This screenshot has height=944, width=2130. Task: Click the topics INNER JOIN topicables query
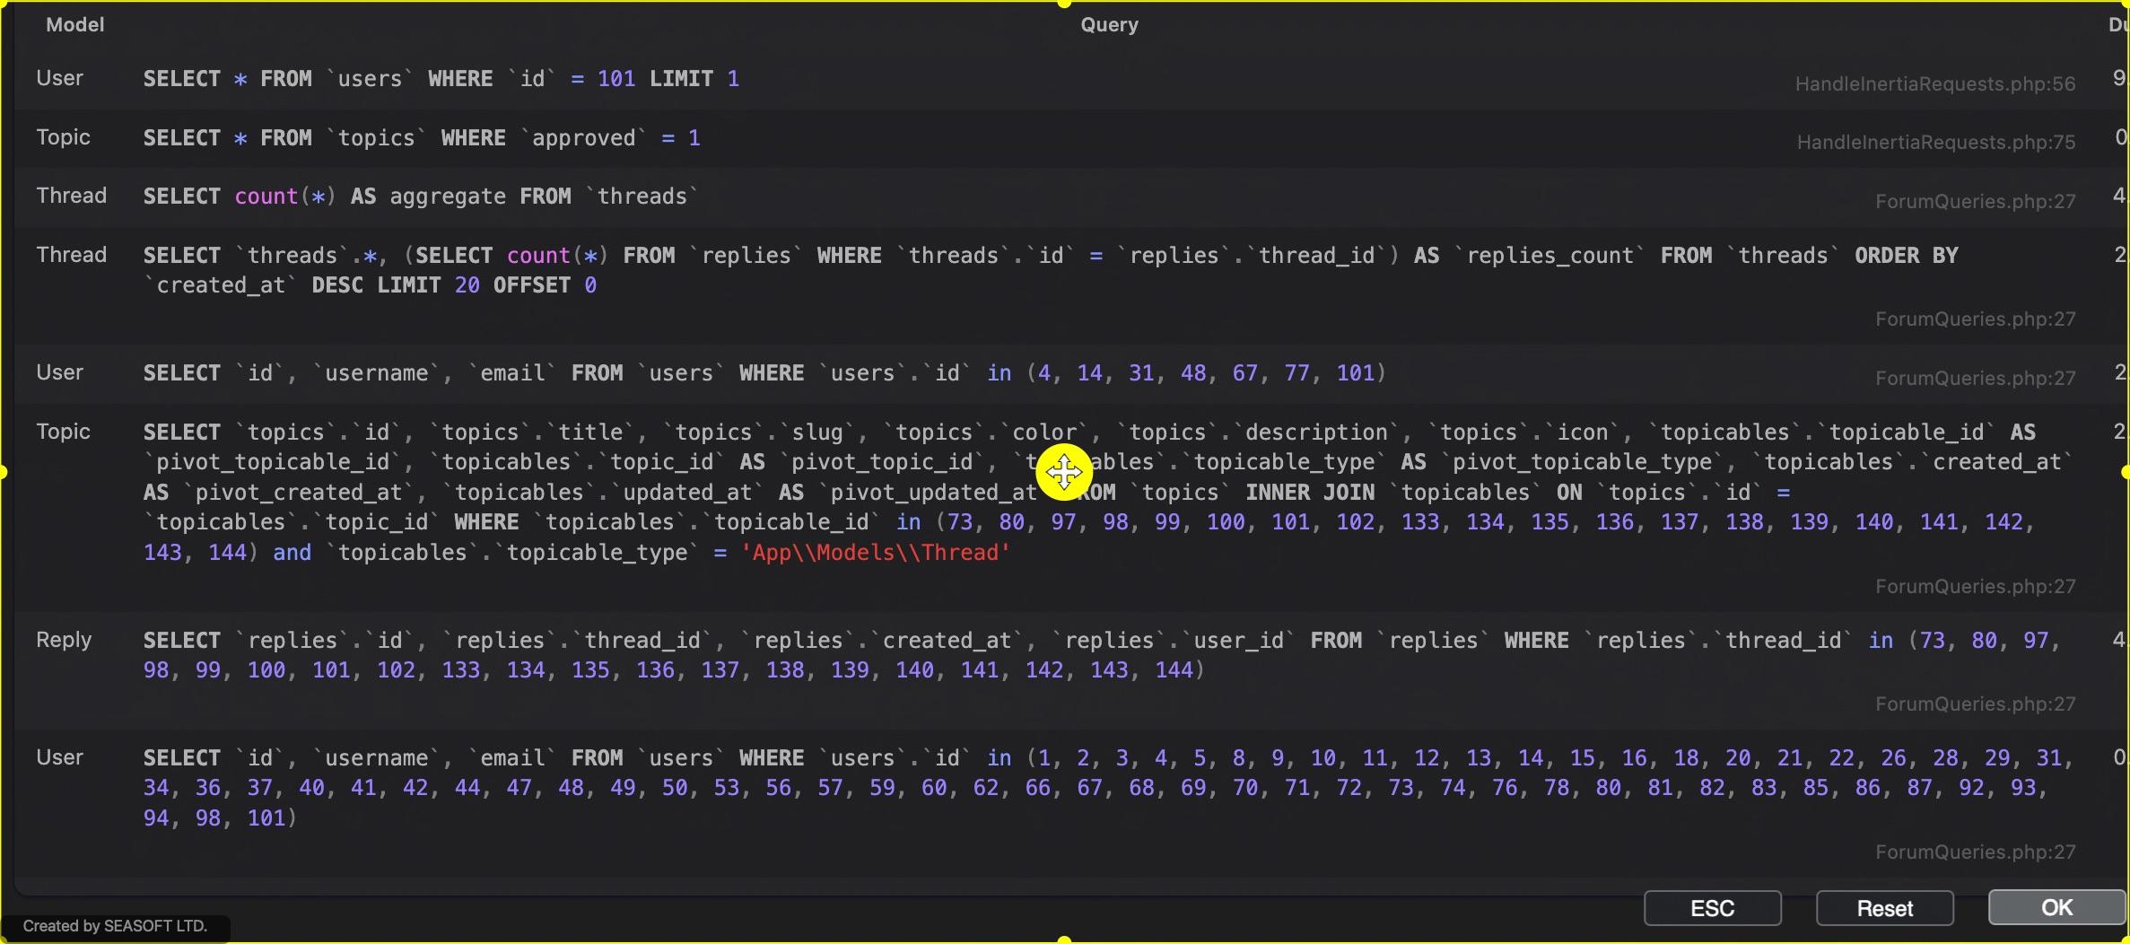point(1108,493)
